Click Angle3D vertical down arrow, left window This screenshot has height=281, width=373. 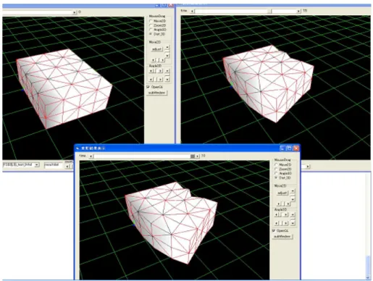167,80
